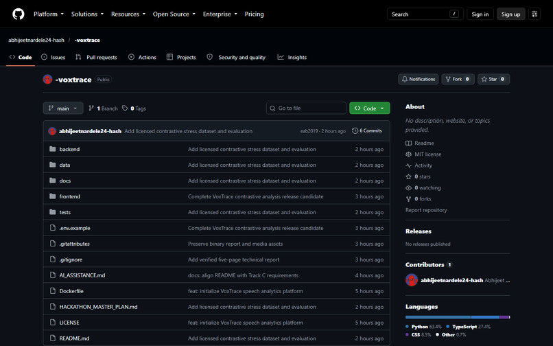
Task: Focus the Go to file field
Action: (306, 108)
